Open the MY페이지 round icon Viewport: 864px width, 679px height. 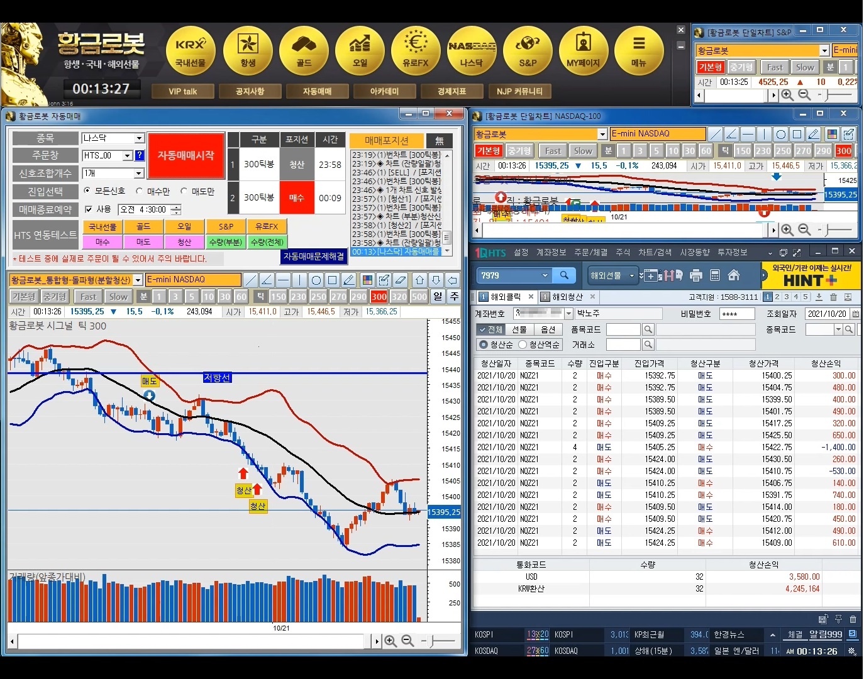(584, 51)
